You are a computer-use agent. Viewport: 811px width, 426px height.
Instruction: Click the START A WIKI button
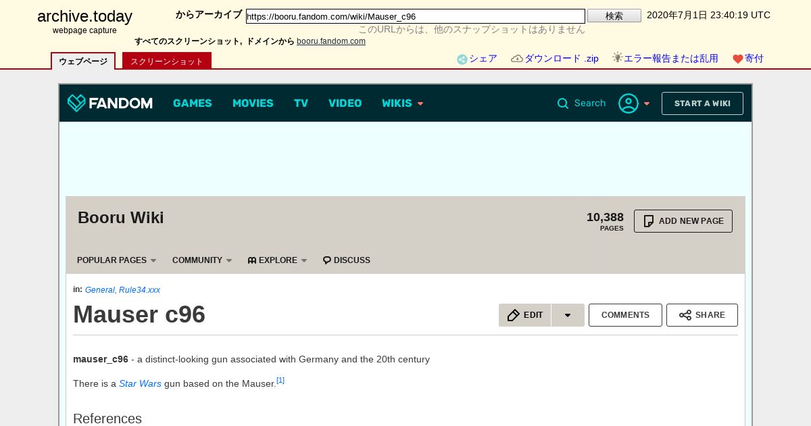point(702,103)
